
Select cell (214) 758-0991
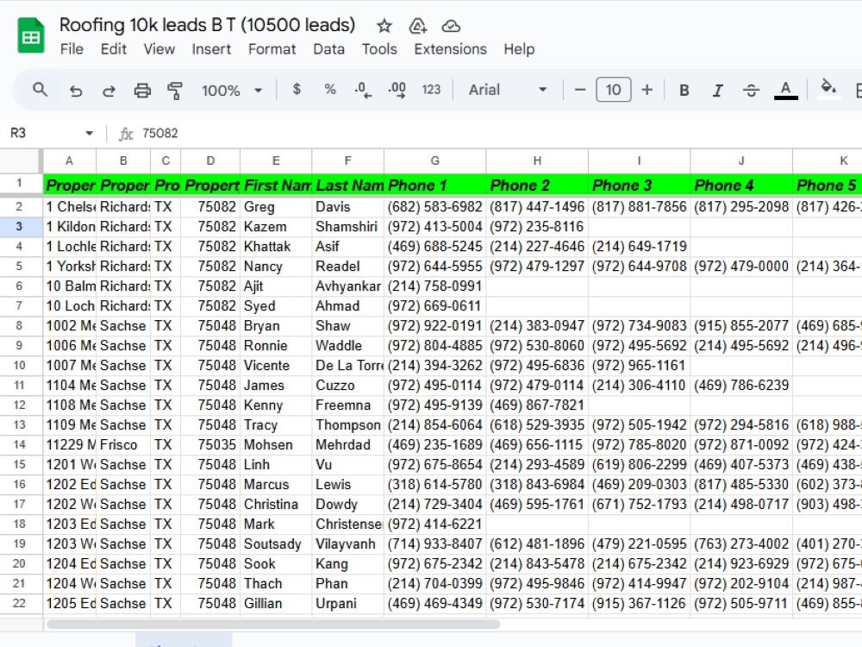[x=434, y=286]
